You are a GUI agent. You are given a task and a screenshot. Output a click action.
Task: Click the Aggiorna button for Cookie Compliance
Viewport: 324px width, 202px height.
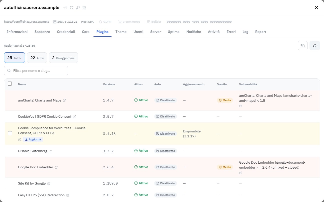(33, 139)
